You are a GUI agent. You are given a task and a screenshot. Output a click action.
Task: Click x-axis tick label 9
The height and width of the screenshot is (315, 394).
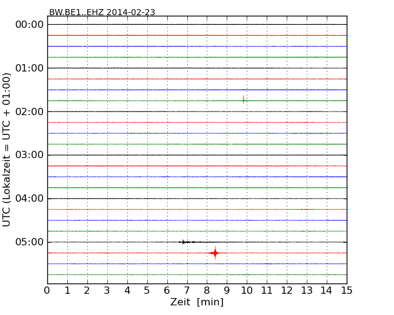coord(227,291)
